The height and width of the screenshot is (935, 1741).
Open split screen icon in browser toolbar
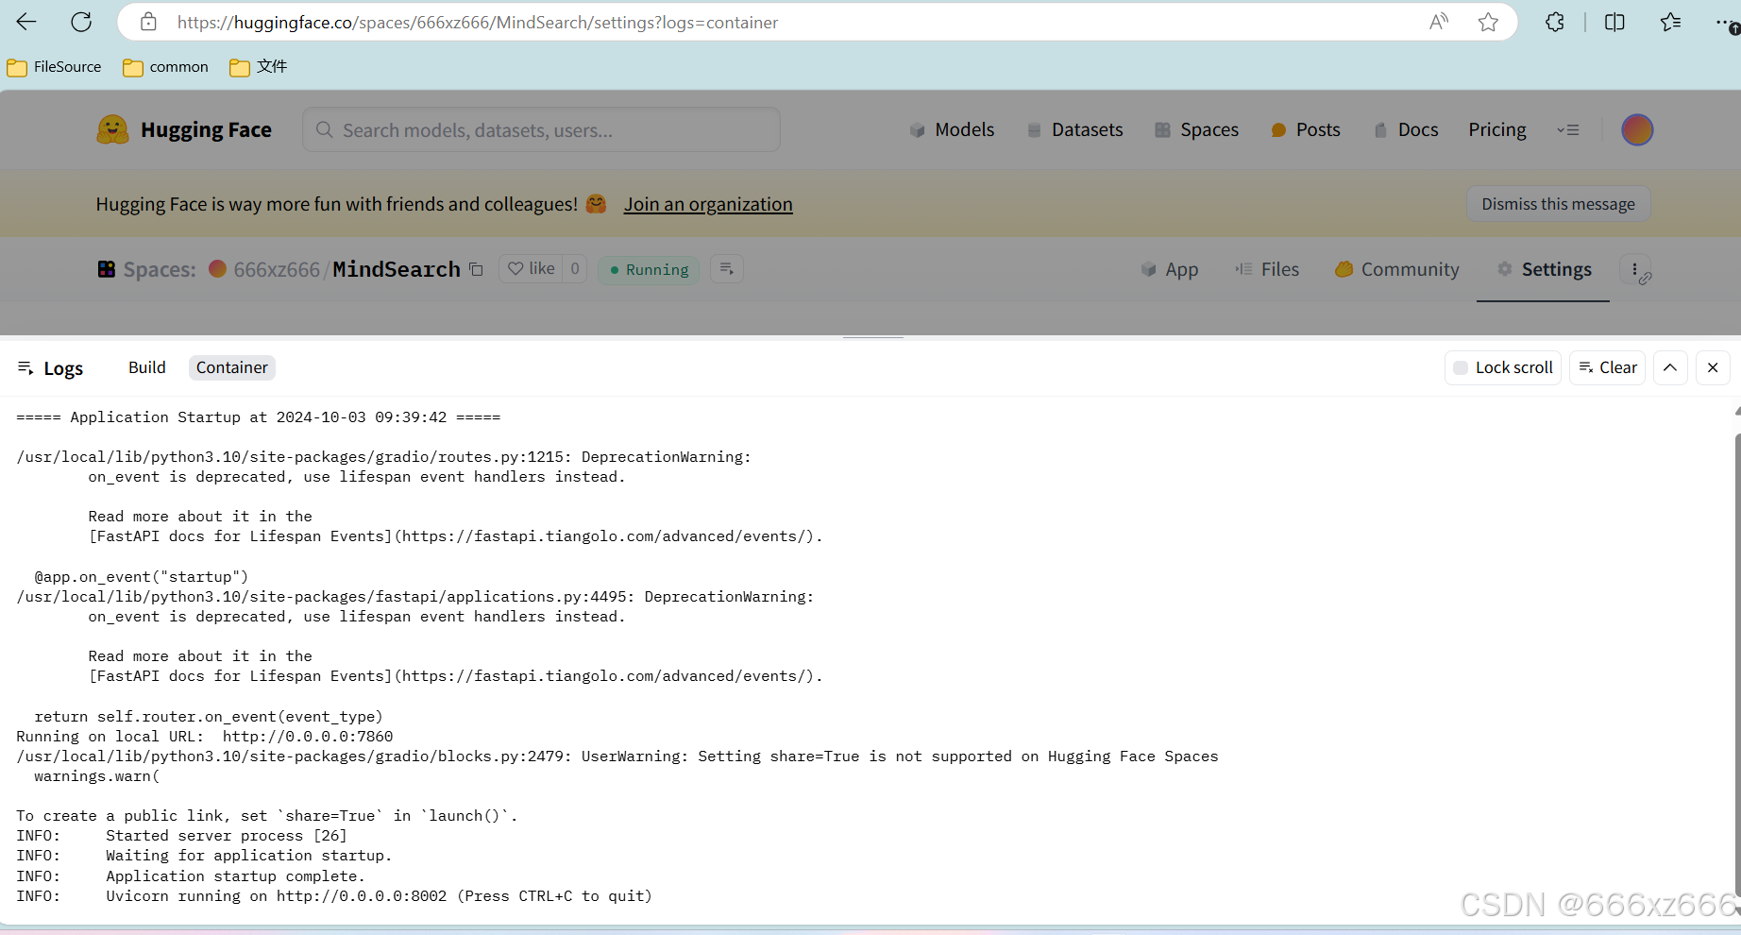(1614, 22)
